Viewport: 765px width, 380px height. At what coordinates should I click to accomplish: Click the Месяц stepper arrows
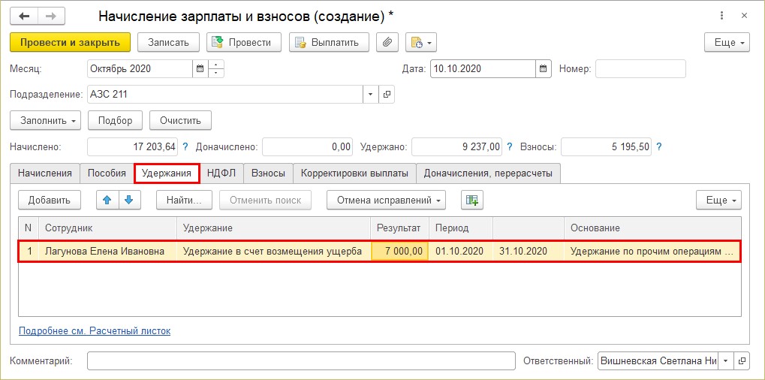pos(216,69)
